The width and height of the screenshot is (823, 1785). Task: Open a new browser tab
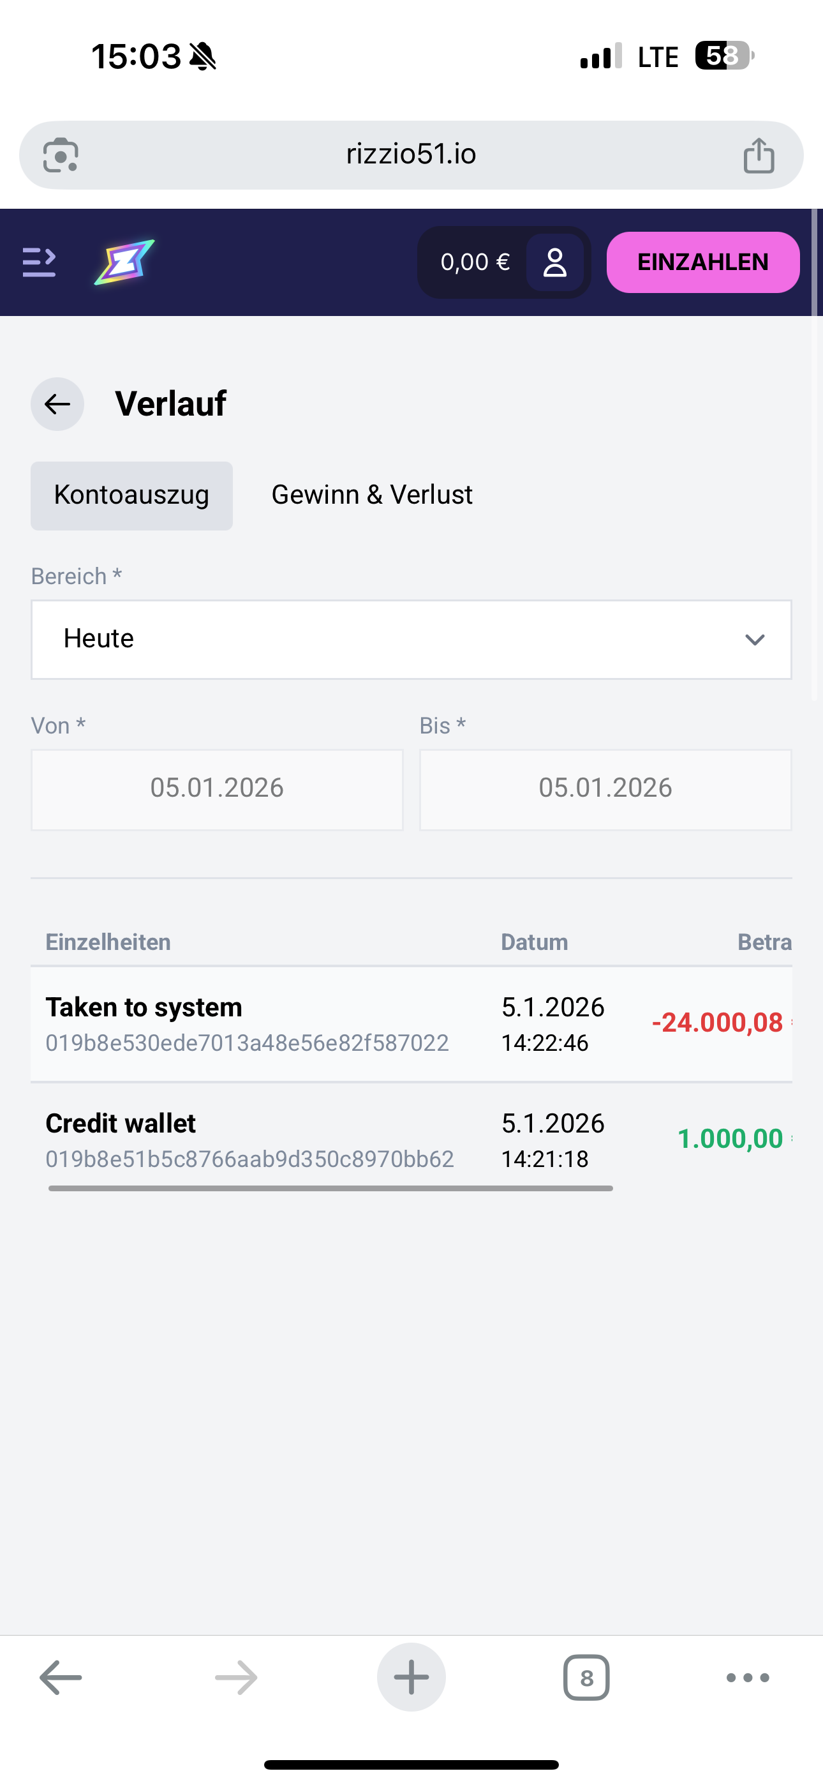click(411, 1678)
